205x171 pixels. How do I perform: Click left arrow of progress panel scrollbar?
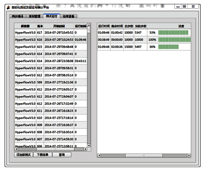pyautogui.click(x=99, y=155)
